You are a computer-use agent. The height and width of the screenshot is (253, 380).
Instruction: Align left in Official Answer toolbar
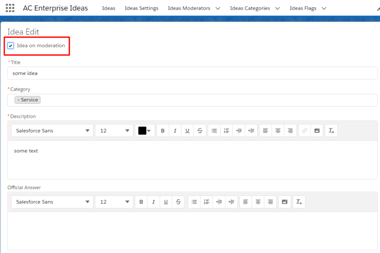click(246, 202)
